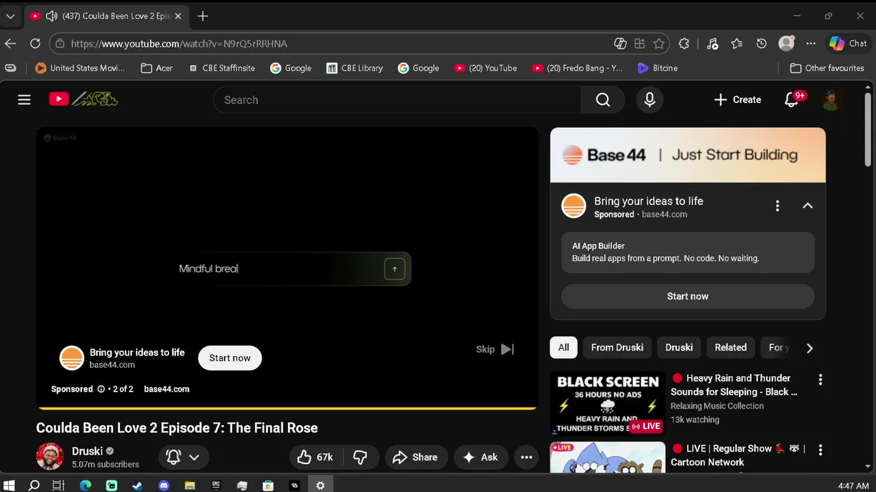Mute tab via speaker icon
876x492 pixels.
point(51,16)
